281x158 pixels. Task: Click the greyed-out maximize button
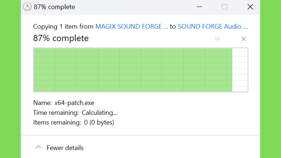pyautogui.click(x=224, y=7)
